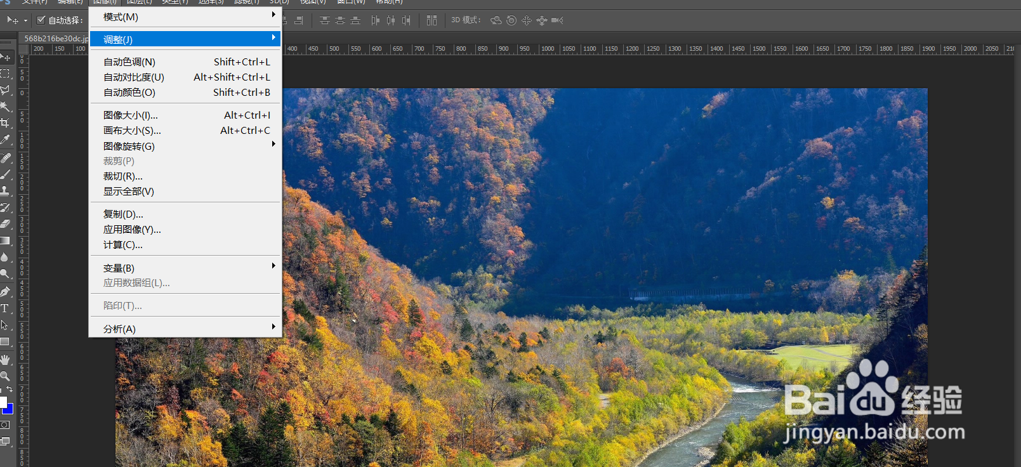Click the blue background color swatch
The width and height of the screenshot is (1021, 467).
(x=10, y=410)
